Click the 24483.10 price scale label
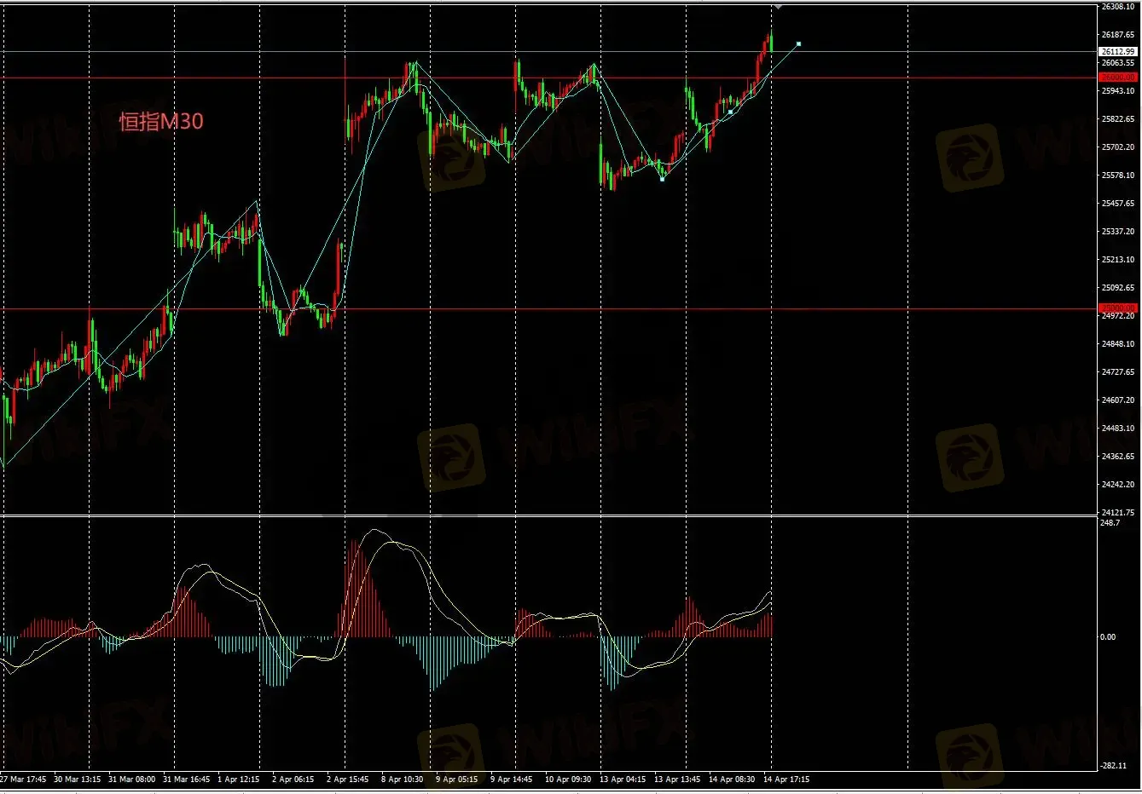This screenshot has width=1142, height=794. point(1118,429)
